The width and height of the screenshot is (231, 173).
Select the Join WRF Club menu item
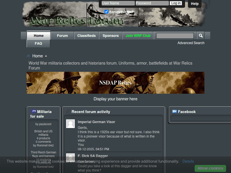coord(138,36)
